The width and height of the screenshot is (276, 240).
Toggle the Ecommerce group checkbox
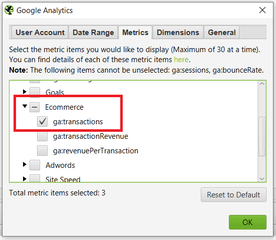(35, 107)
